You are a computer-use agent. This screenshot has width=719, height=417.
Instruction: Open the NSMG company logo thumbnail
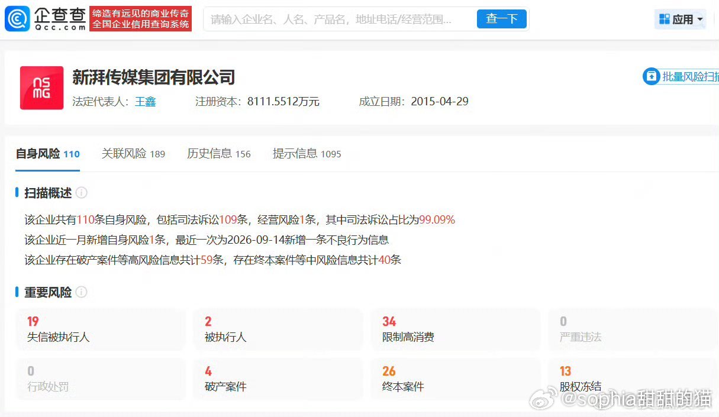pos(41,88)
